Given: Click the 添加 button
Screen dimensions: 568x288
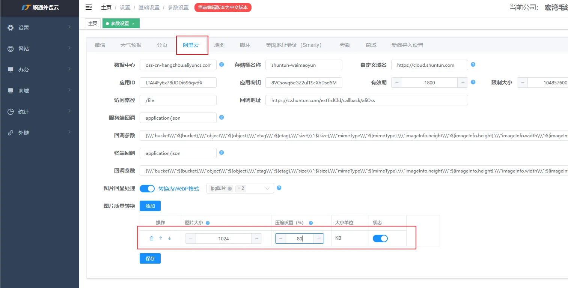Looking at the screenshot, I should pos(150,206).
